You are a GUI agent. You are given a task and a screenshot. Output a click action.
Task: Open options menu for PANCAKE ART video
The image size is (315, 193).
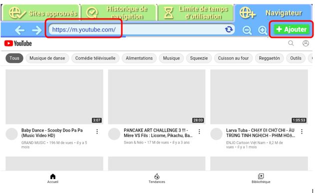199,132
